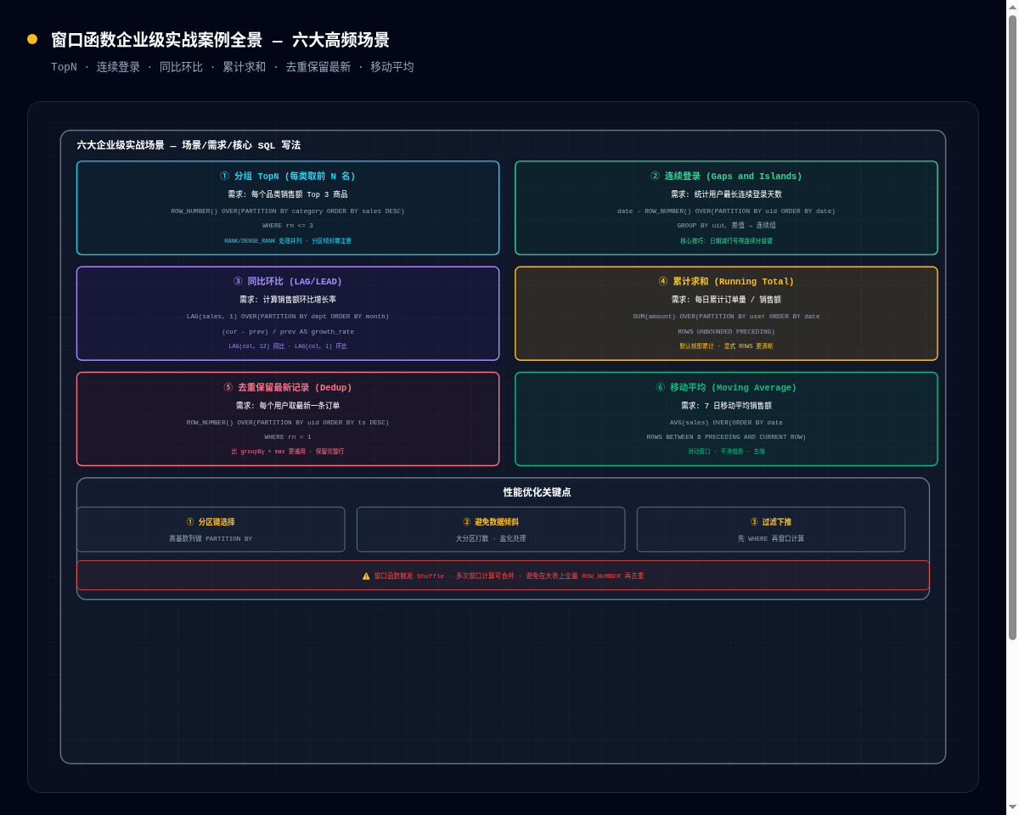
Task: Click the (cur - prev) / prev AS growth_rate line
Action: coord(288,331)
